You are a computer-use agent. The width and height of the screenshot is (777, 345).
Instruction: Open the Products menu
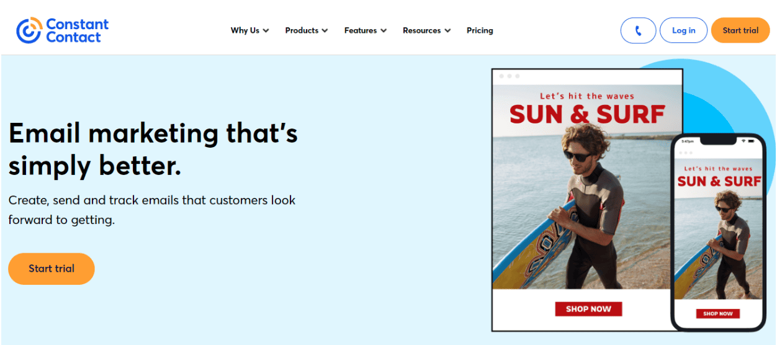(307, 30)
